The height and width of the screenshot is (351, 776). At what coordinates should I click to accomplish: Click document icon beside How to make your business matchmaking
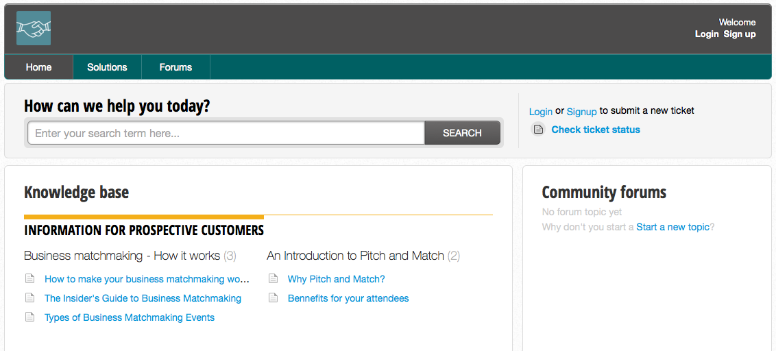[x=30, y=279]
